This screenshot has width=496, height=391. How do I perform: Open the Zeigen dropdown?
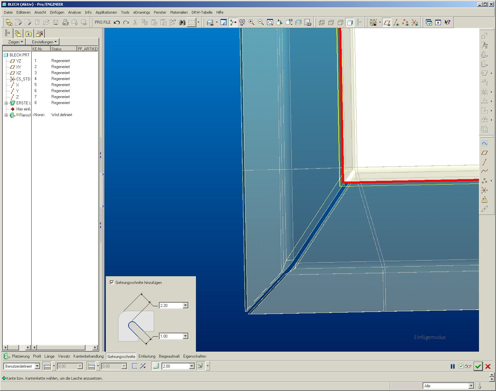click(14, 42)
